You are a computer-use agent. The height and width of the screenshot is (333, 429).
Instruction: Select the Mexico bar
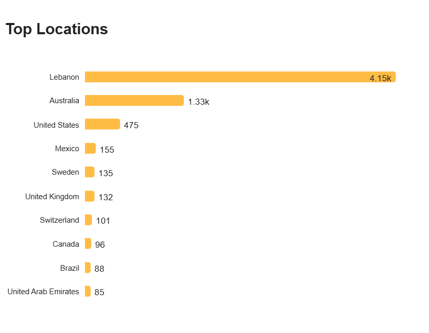(90, 148)
